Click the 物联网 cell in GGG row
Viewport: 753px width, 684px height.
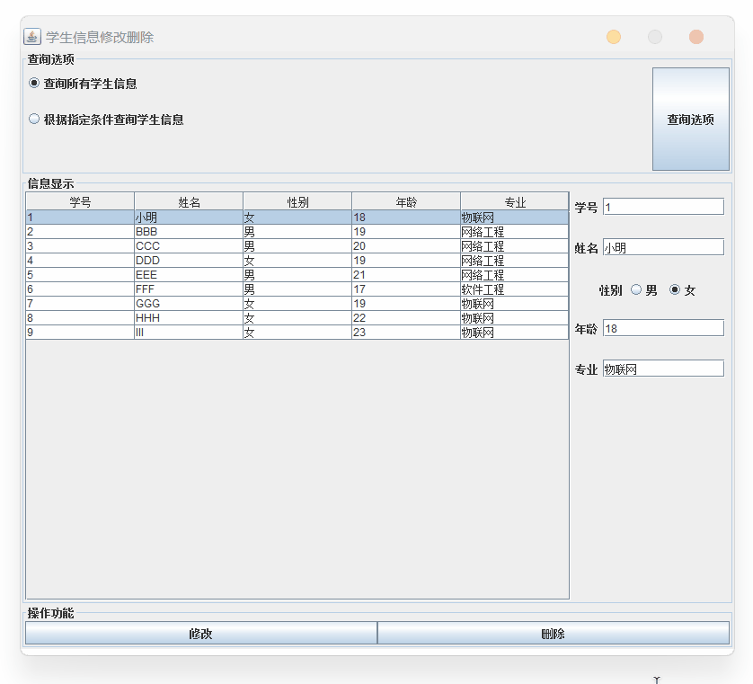[x=515, y=304]
